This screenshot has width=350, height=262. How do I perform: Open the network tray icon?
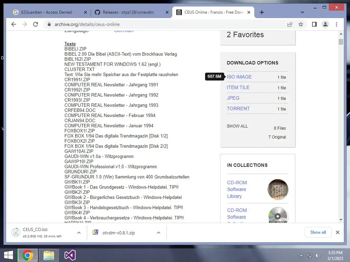pyautogui.click(x=310, y=256)
